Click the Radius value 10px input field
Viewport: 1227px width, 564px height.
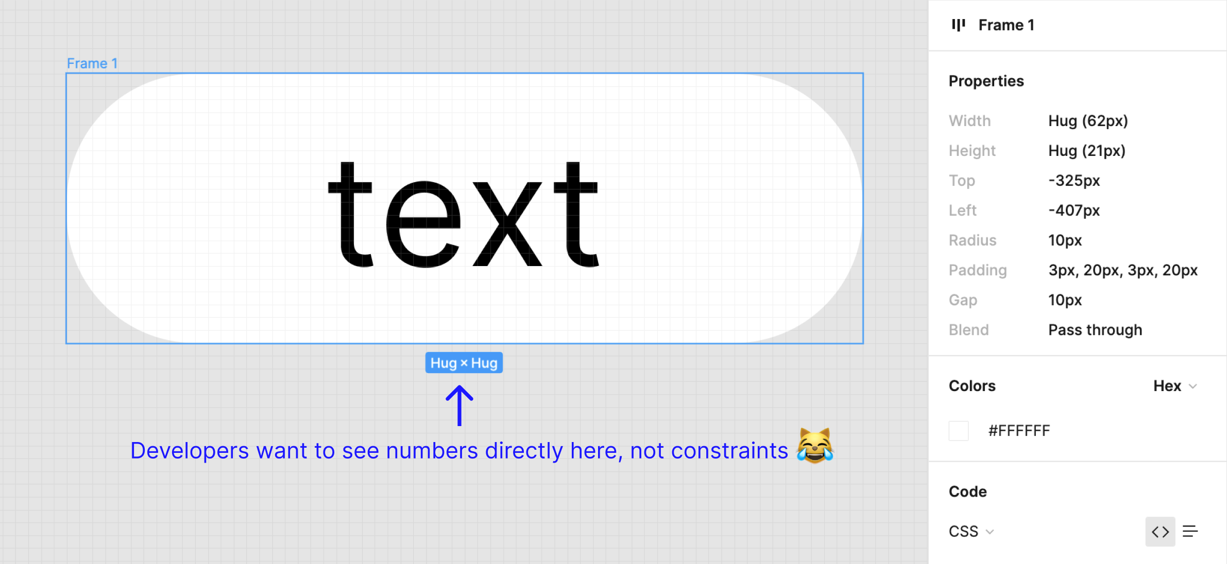coord(1067,240)
